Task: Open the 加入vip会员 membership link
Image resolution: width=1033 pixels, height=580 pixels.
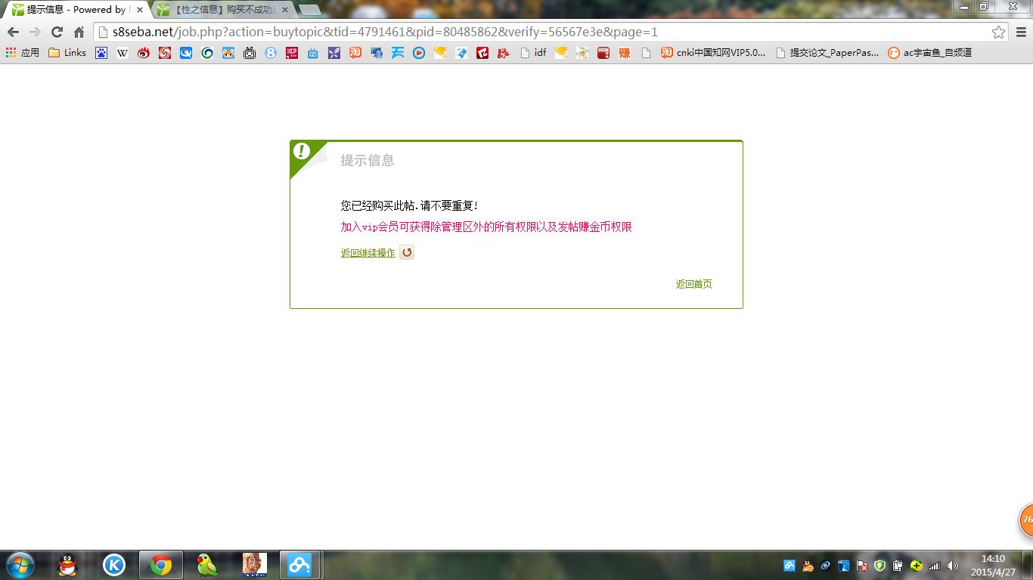Action: pyautogui.click(x=486, y=227)
